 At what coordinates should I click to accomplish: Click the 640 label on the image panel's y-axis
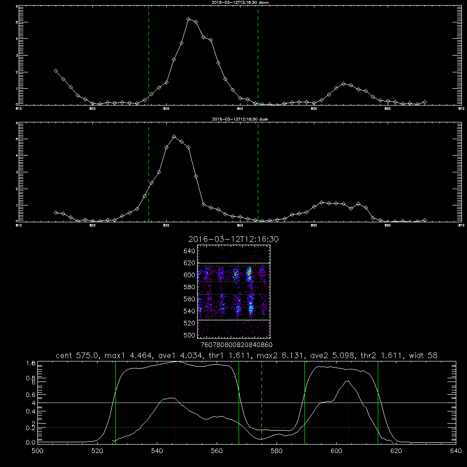click(x=189, y=251)
